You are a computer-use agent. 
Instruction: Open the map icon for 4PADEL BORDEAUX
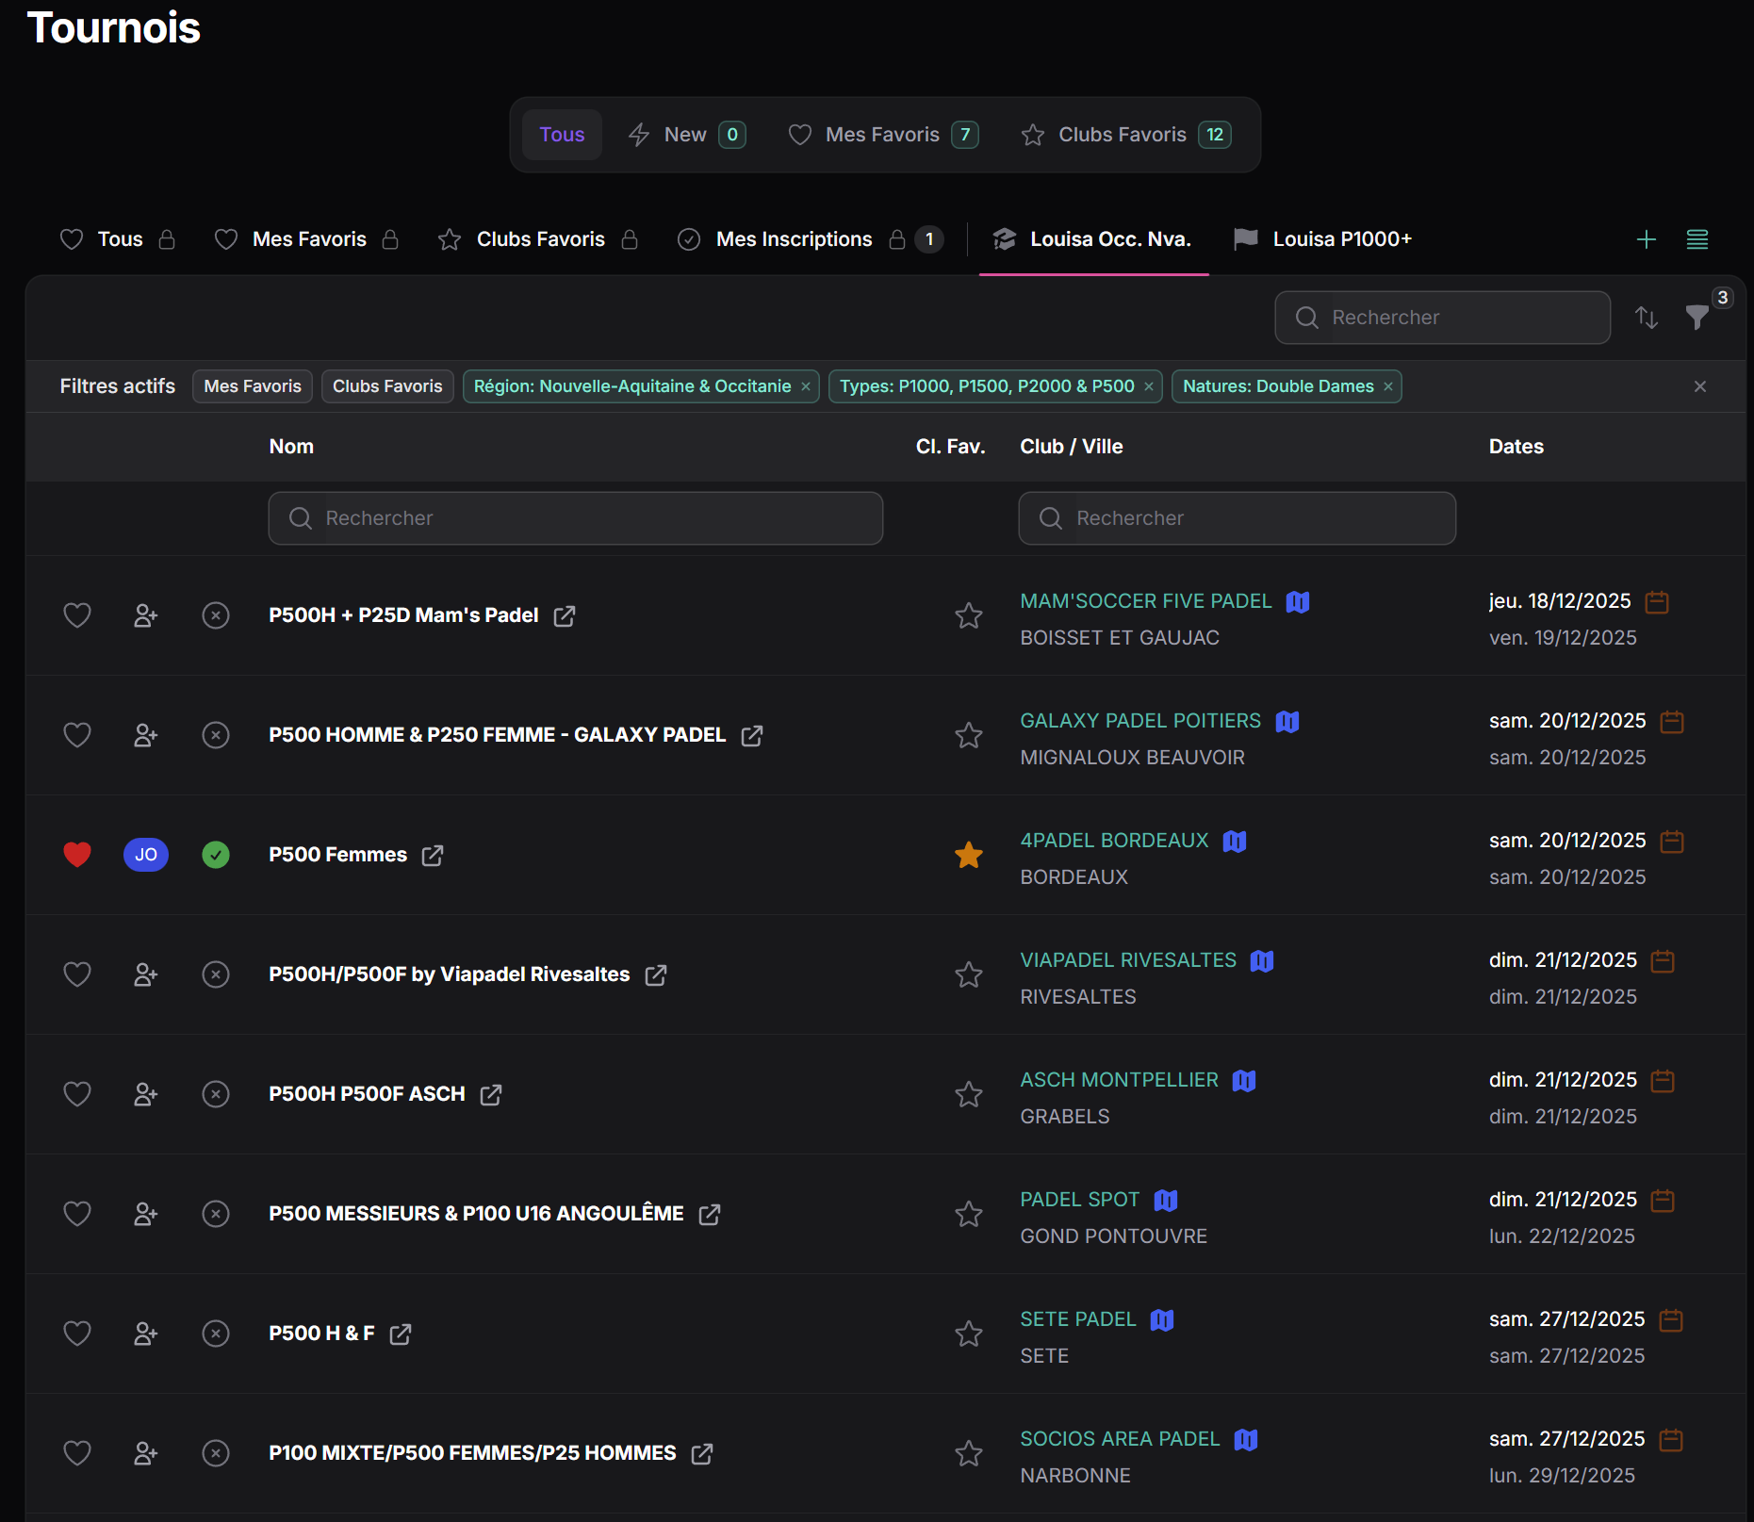point(1235,841)
